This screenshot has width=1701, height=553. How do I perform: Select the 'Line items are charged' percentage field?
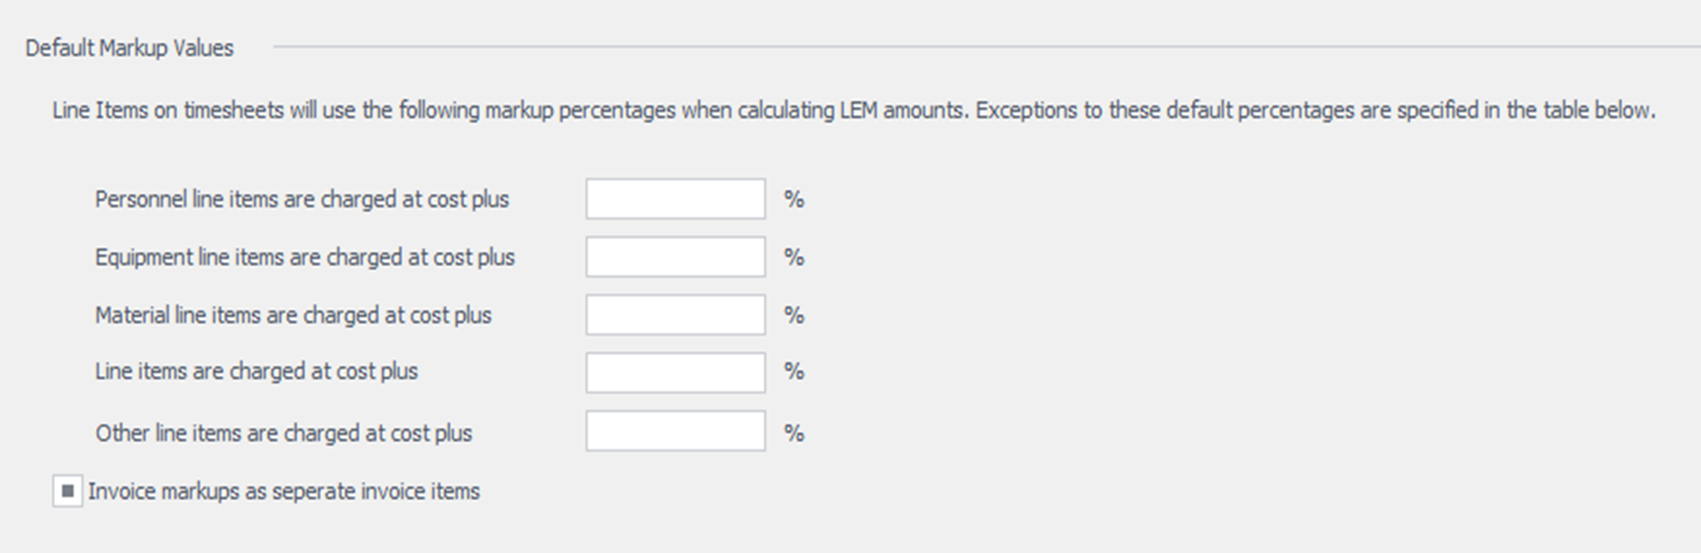(675, 371)
